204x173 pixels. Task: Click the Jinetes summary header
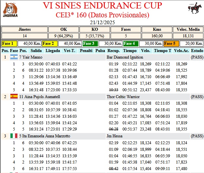coord(25,29)
